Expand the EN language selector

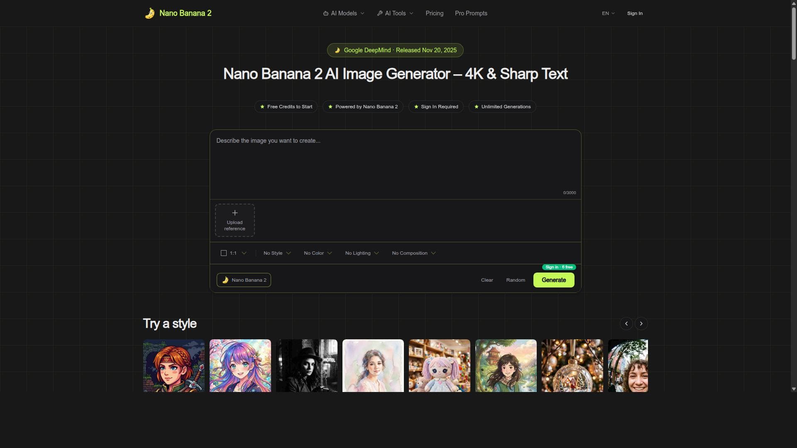[608, 13]
